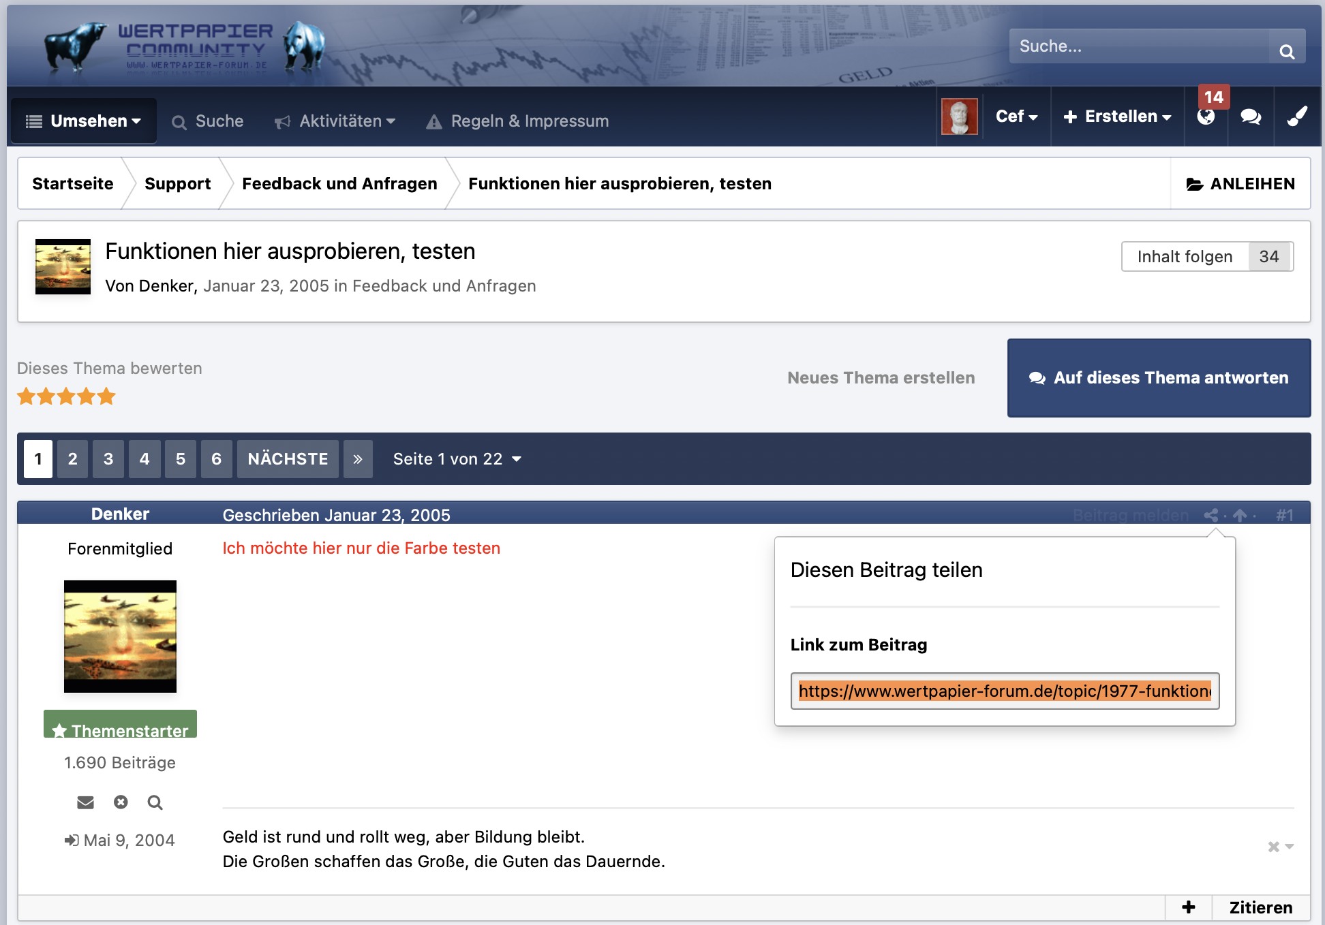This screenshot has width=1325, height=925.
Task: Go to the NÄCHSTE page
Action: click(x=288, y=459)
